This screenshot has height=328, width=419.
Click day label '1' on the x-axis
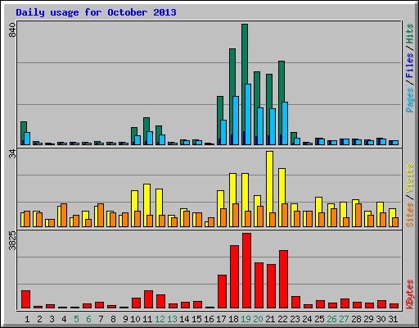point(27,319)
